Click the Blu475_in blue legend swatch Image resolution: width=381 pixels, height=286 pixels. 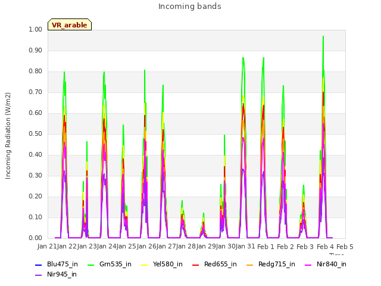[39, 265]
